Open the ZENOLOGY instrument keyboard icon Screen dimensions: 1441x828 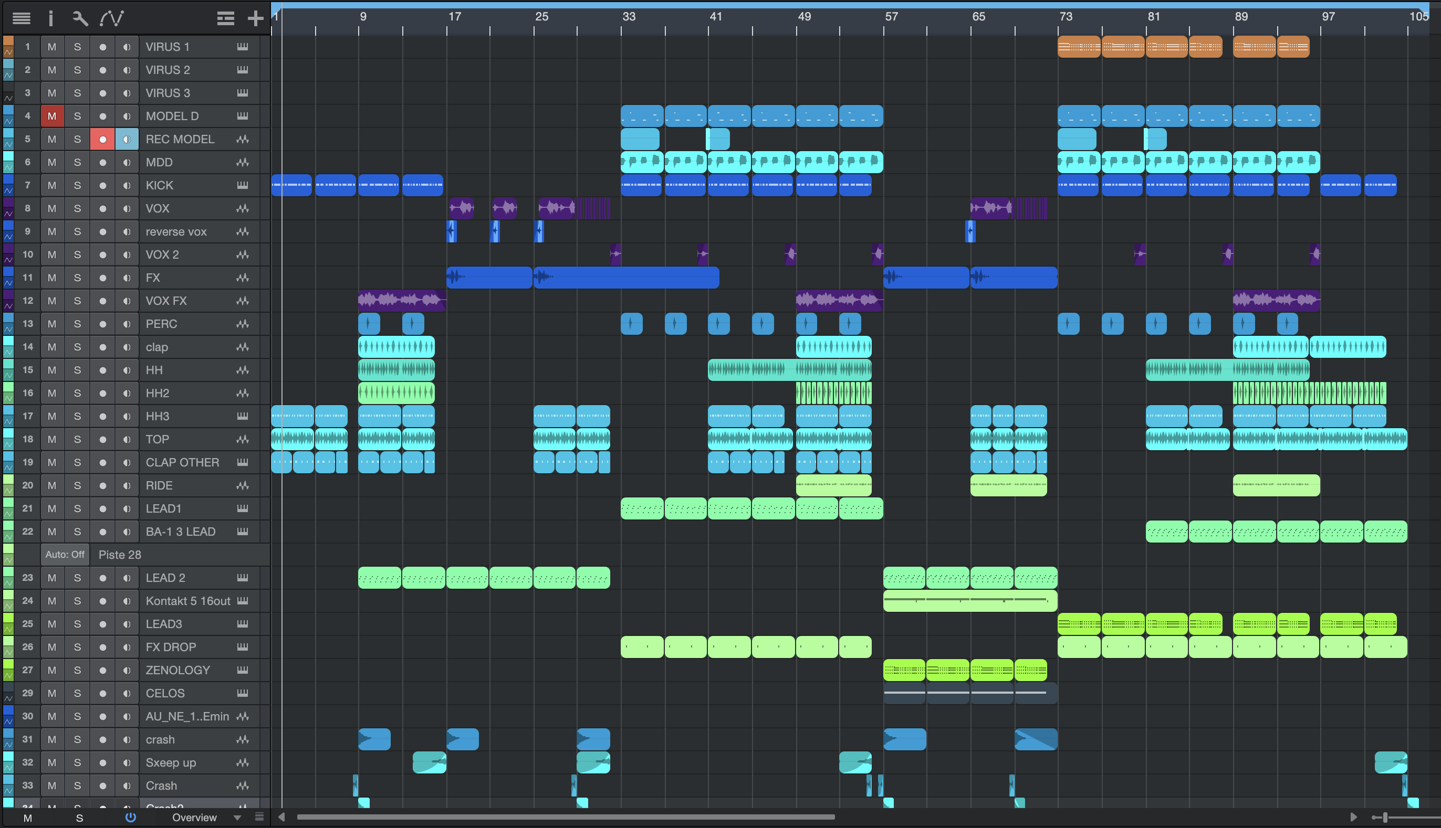pos(243,670)
